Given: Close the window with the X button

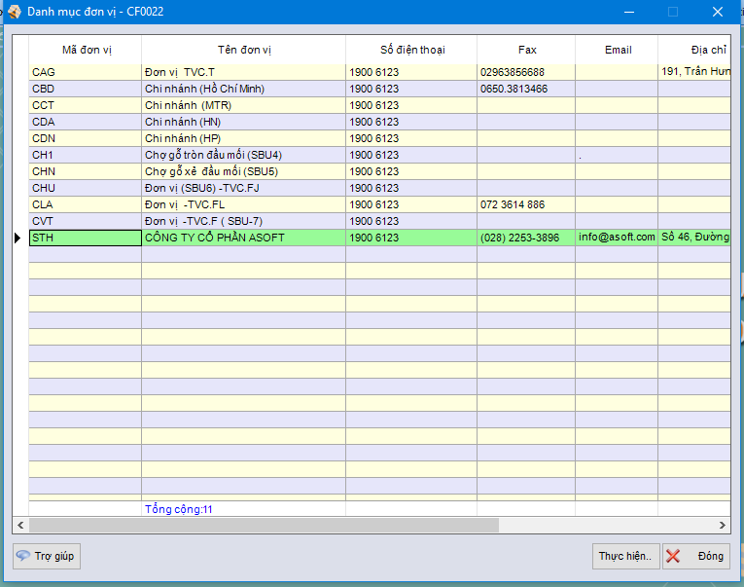Looking at the screenshot, I should click(718, 12).
